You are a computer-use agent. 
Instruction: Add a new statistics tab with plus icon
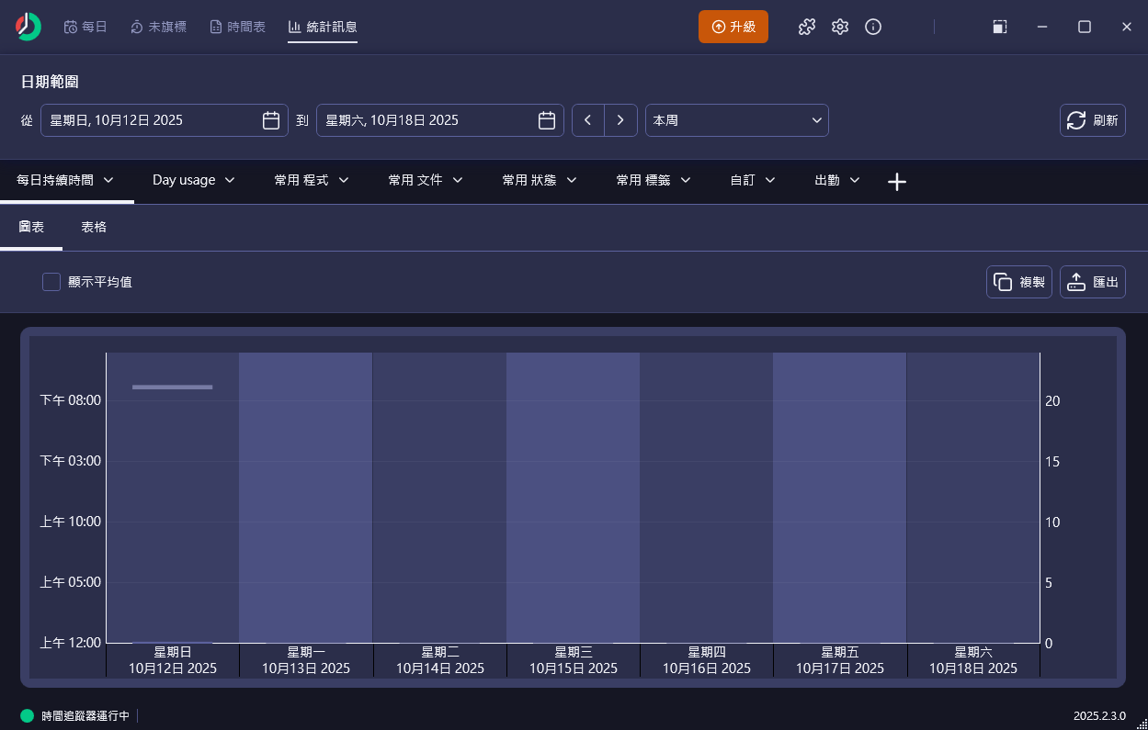[x=897, y=182]
